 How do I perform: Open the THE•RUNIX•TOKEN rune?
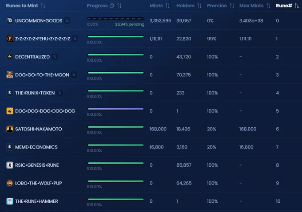click(x=35, y=93)
